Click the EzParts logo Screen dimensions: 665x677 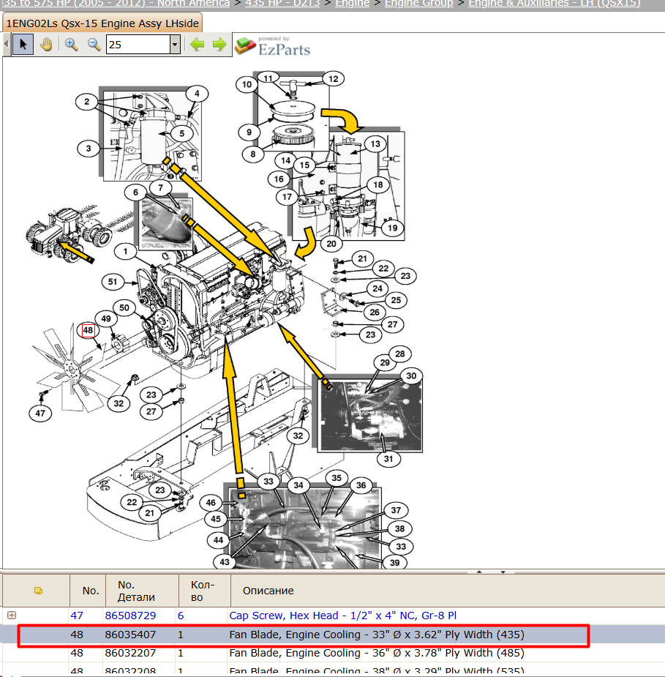[273, 46]
